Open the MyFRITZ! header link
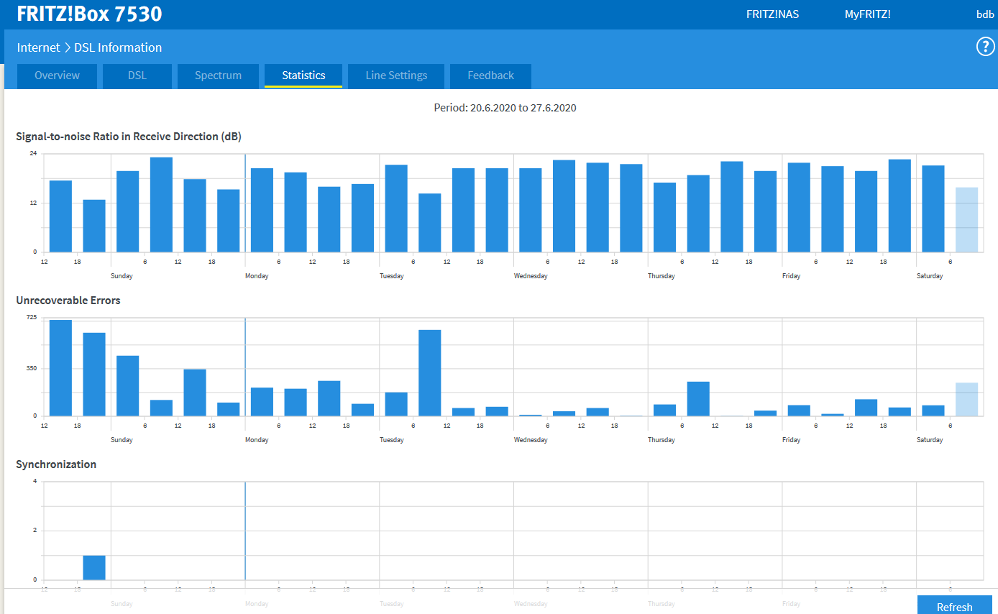Screen dimensions: 998x614 (867, 14)
